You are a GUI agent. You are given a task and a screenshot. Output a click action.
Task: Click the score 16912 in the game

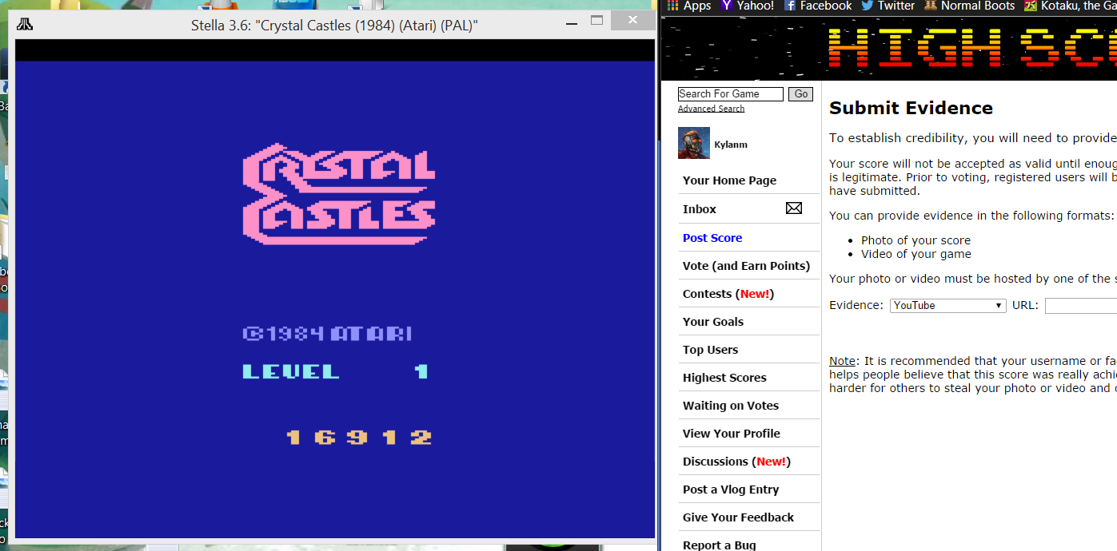[359, 438]
